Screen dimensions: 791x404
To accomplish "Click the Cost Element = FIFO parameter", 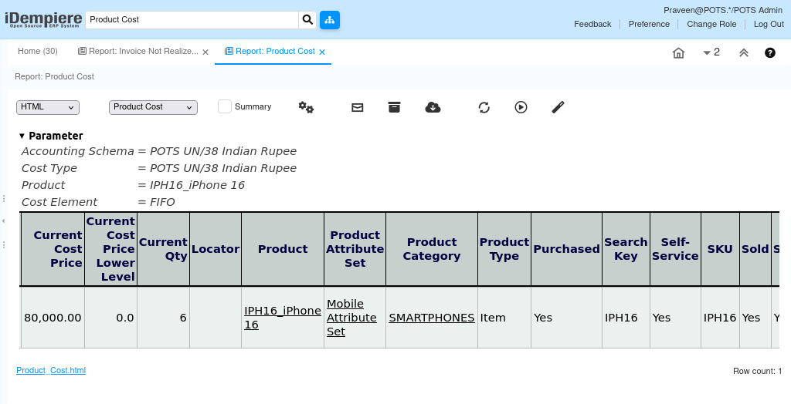I will tap(98, 202).
